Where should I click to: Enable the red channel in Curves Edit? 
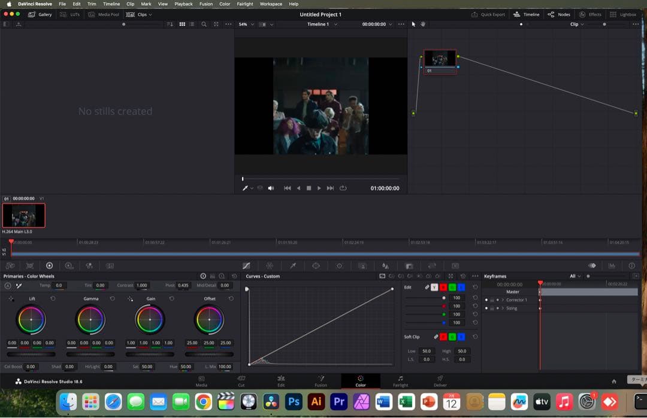click(x=443, y=287)
